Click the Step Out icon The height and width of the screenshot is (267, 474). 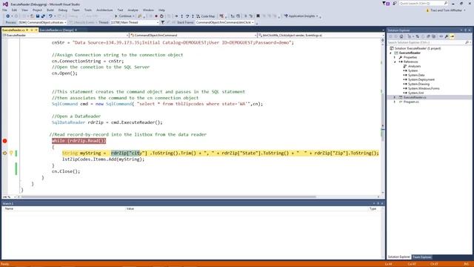tap(193, 16)
